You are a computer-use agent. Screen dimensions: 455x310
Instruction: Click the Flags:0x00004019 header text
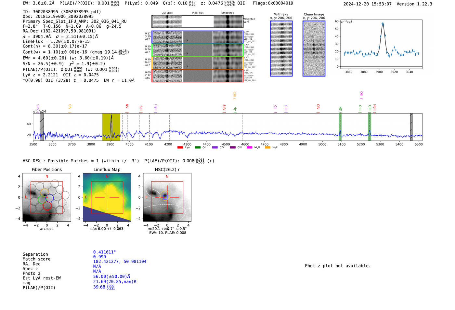(273, 3)
